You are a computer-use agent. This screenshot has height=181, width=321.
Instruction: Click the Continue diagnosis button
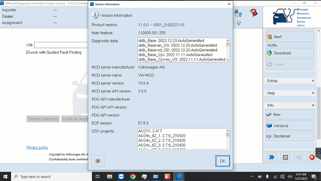[75, 119]
